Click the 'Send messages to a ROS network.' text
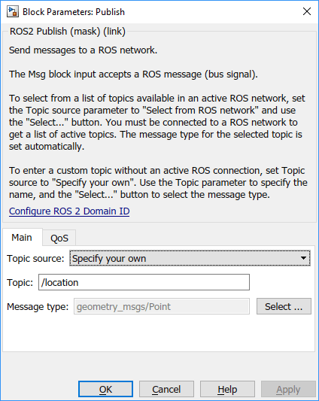 coord(84,50)
